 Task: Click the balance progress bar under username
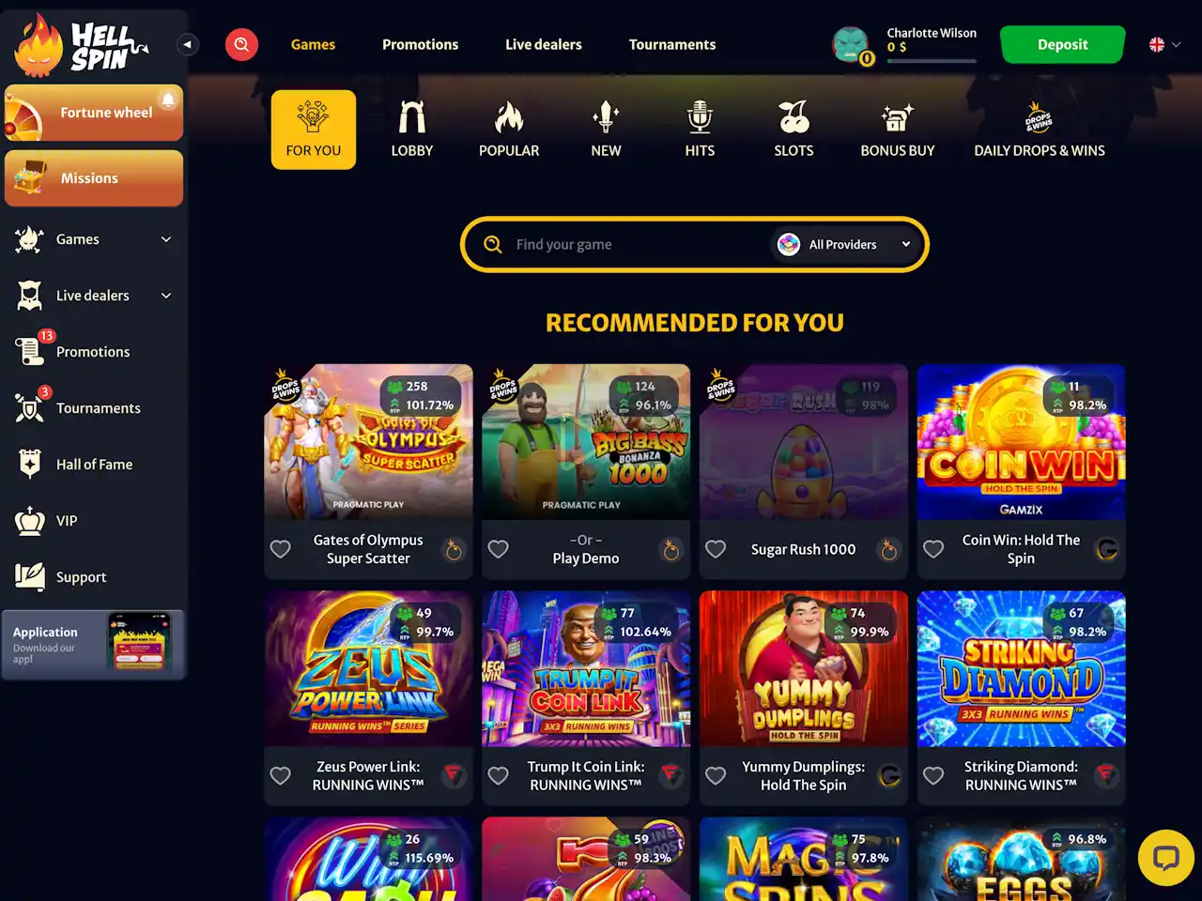click(932, 61)
